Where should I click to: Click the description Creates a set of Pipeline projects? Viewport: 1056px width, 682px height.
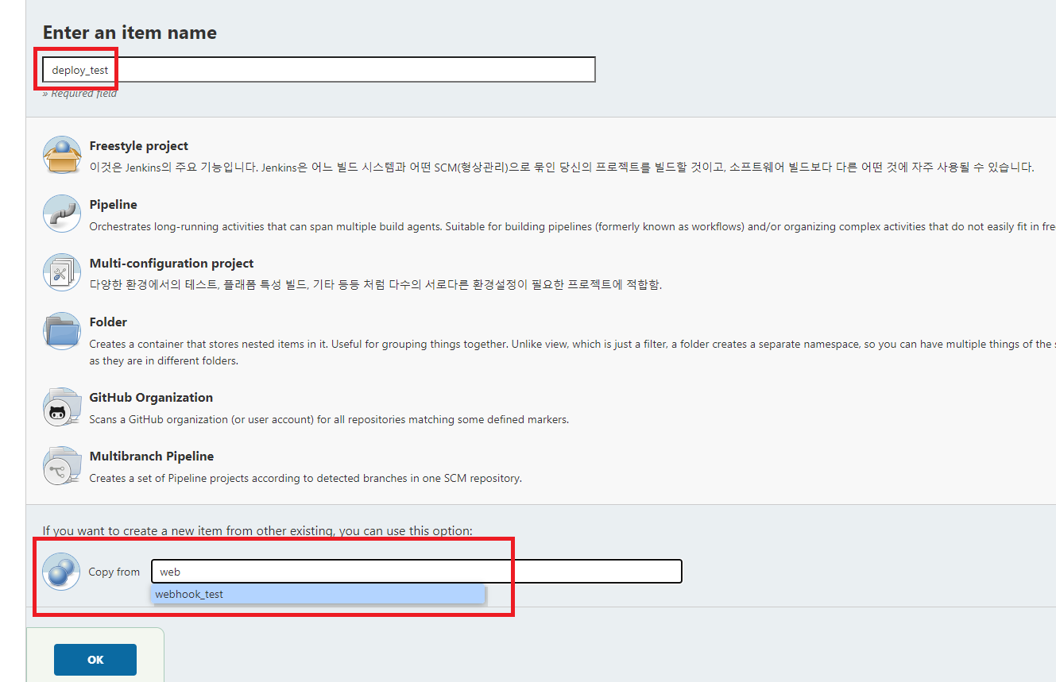[306, 478]
